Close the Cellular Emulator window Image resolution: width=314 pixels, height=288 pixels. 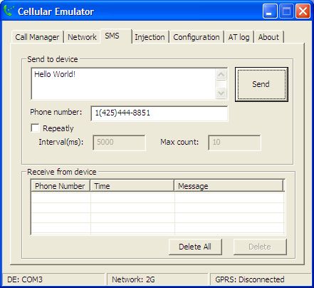pos(303,11)
